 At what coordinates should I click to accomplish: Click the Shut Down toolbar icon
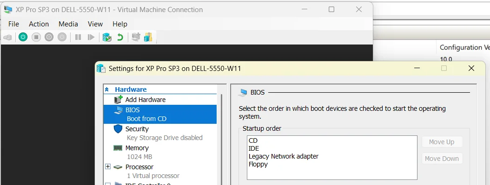(49, 38)
